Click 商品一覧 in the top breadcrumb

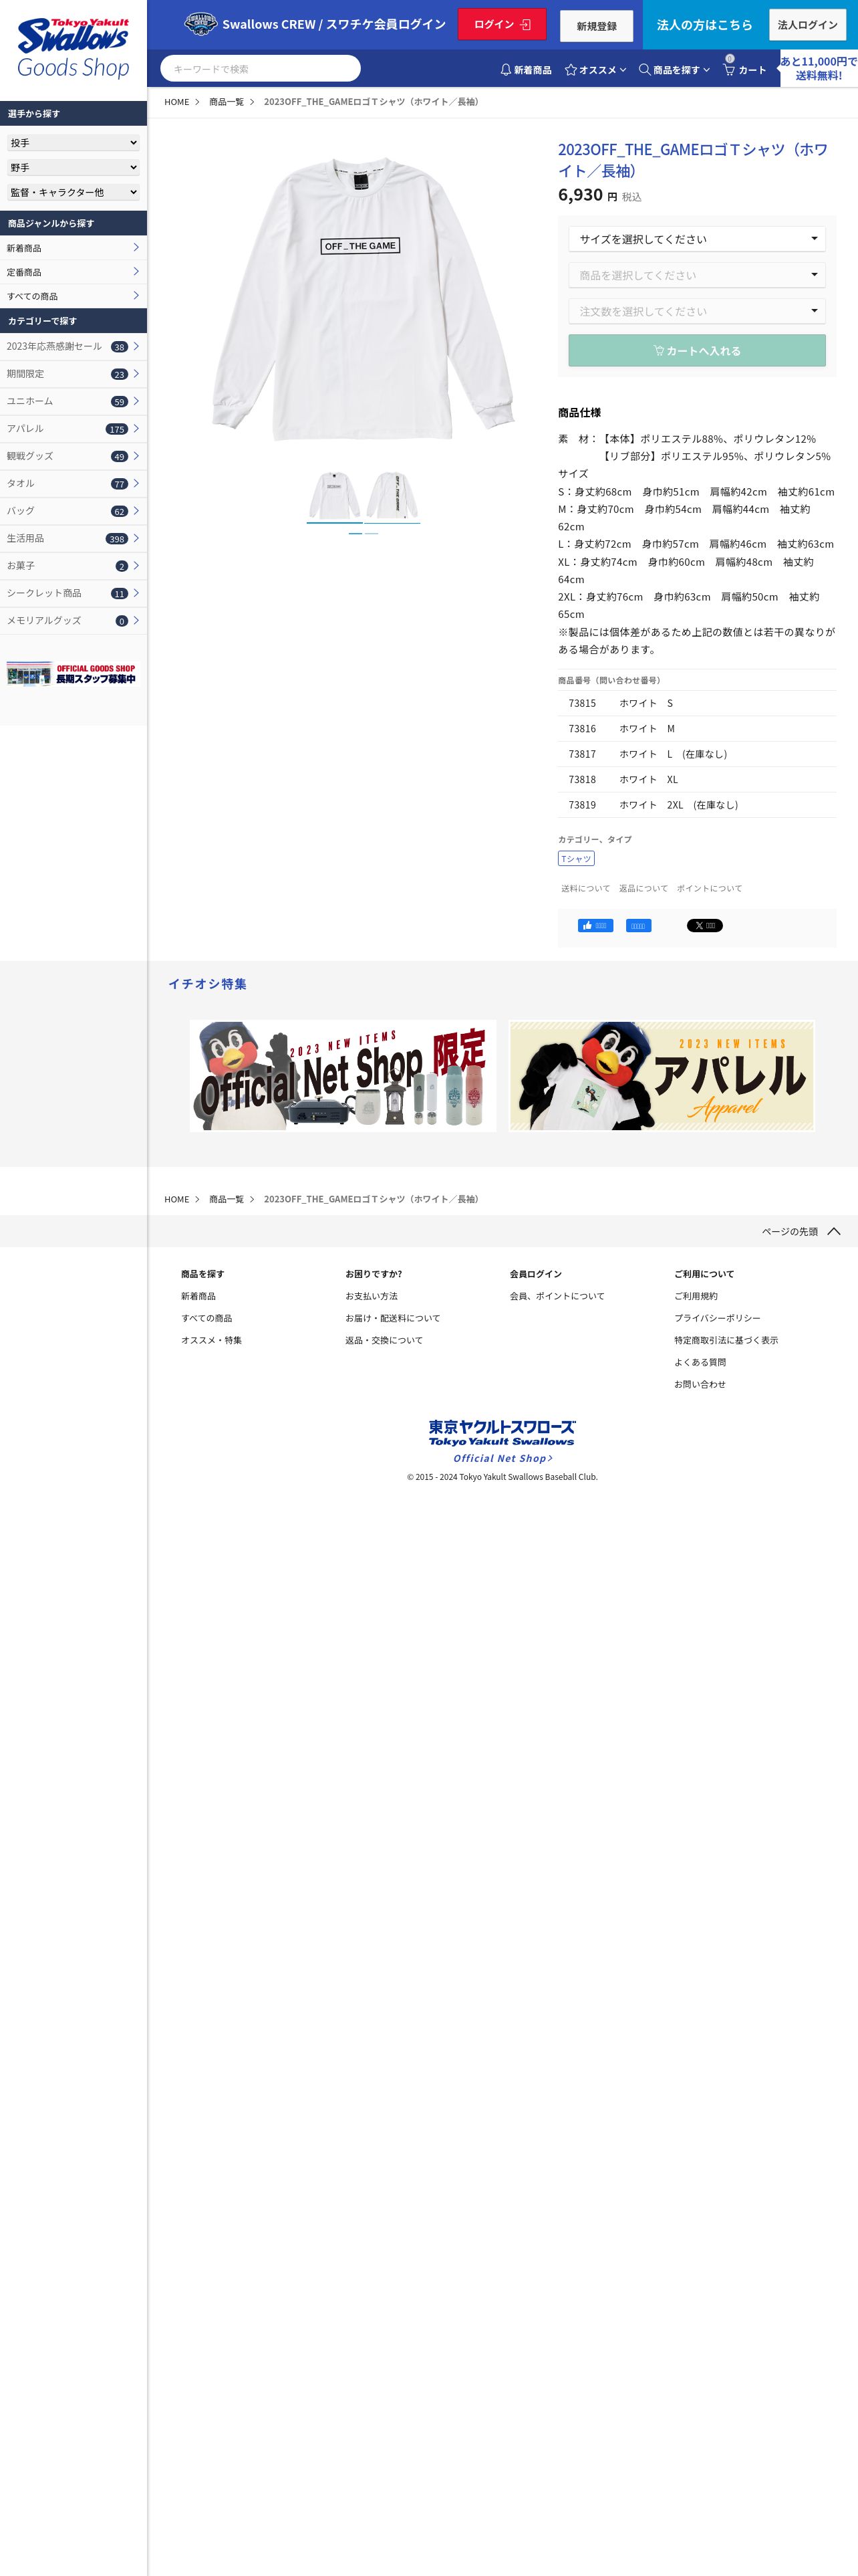pyautogui.click(x=227, y=102)
